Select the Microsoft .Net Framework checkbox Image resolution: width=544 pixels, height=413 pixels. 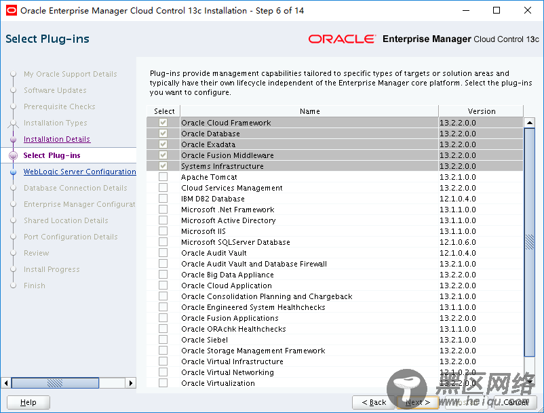pos(163,210)
